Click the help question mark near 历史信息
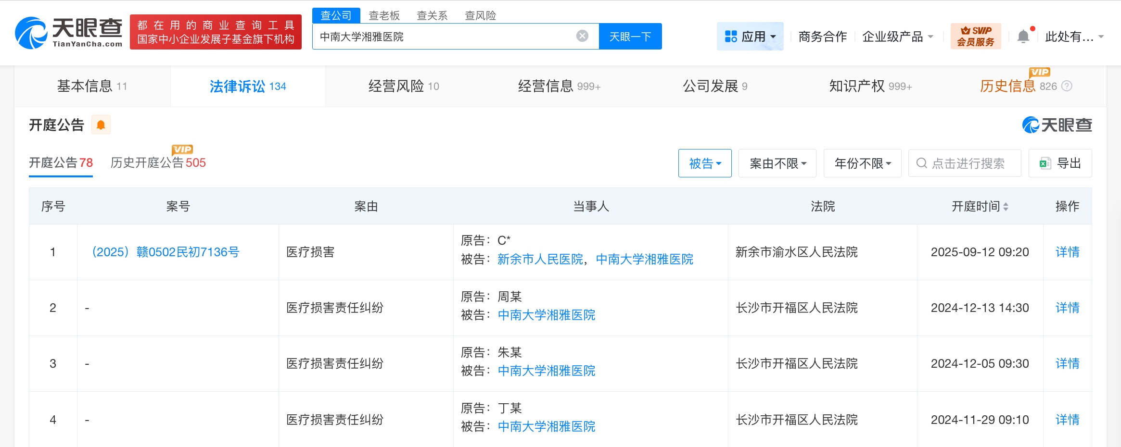Image resolution: width=1121 pixels, height=447 pixels. click(1068, 86)
